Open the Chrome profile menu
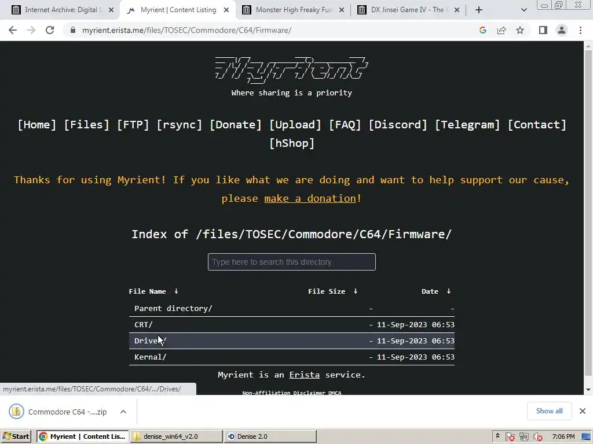The height and width of the screenshot is (444, 593). tap(562, 30)
